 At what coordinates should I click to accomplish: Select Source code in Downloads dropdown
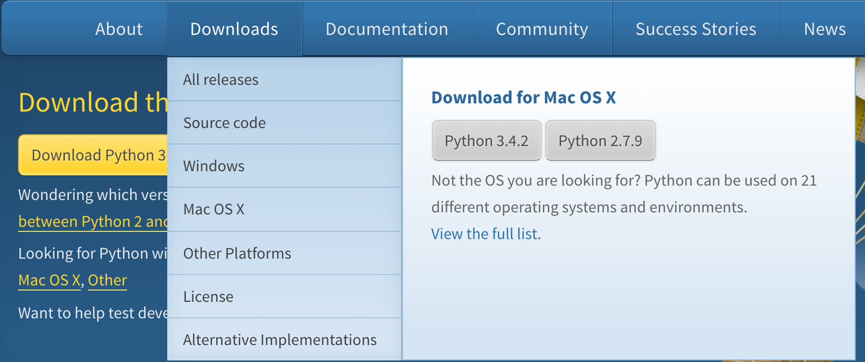pos(284,123)
